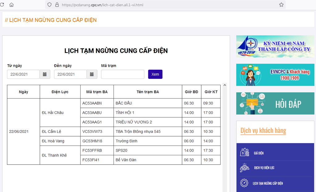This screenshot has height=192, width=316.
Task: Click the orange page title breadcrumb
Action: click(x=51, y=20)
